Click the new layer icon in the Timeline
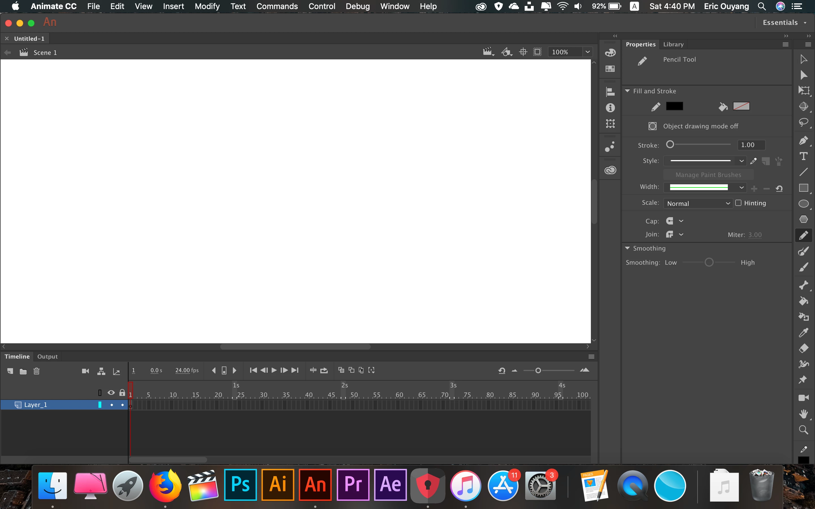The height and width of the screenshot is (509, 815). [x=10, y=371]
